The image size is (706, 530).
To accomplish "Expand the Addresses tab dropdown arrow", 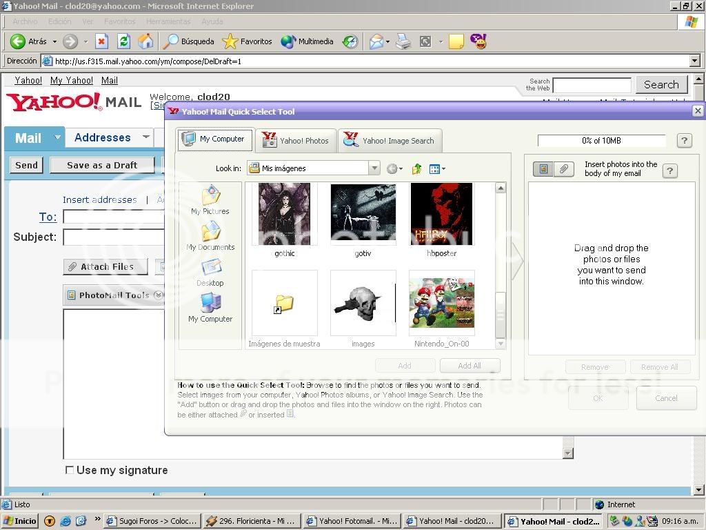I will pyautogui.click(x=146, y=137).
